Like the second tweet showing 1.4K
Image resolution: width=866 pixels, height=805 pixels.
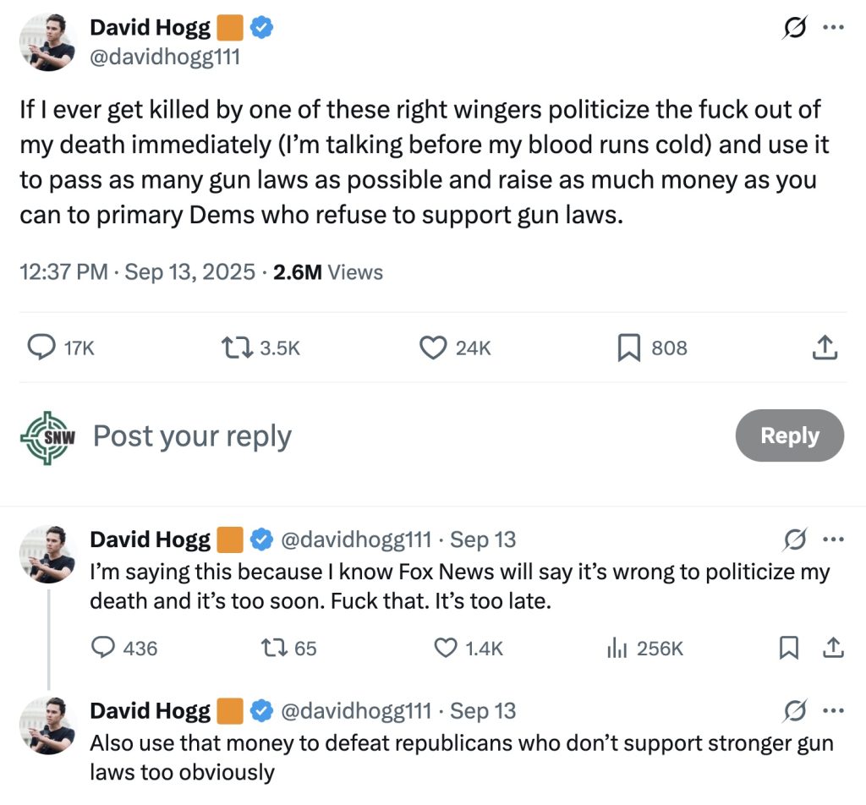click(444, 648)
